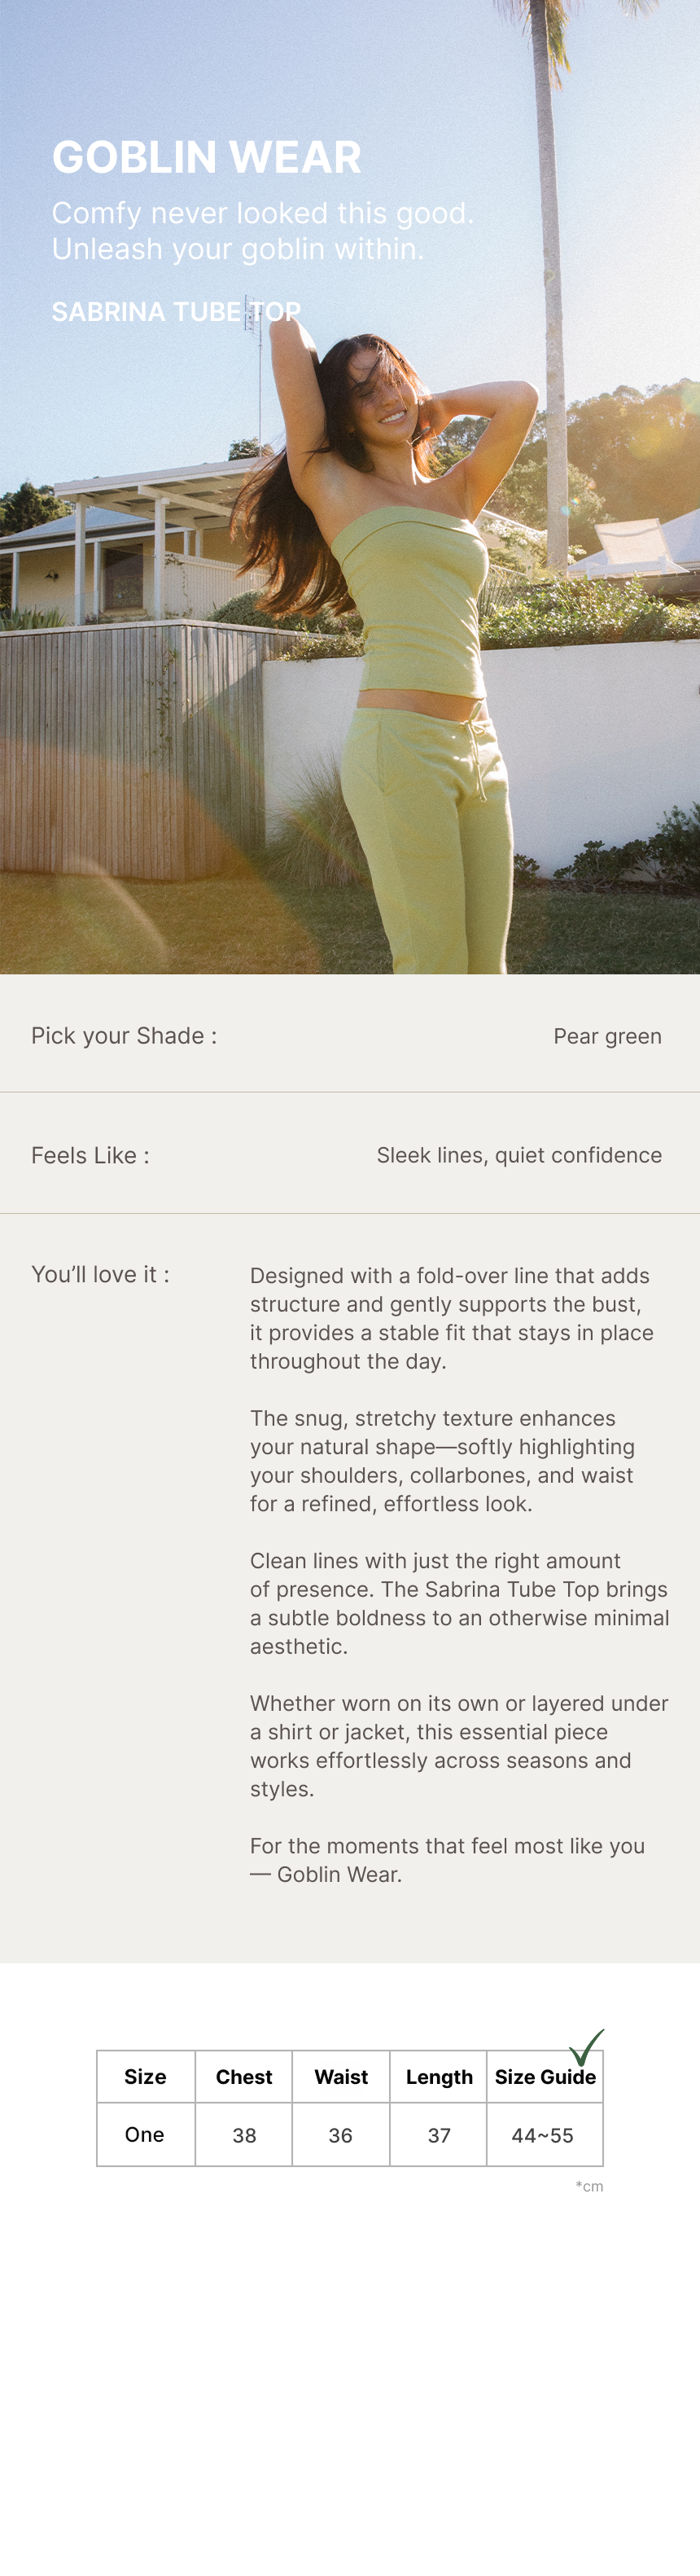
Task: Click the green checkmark above Size Guide
Action: point(586,2047)
